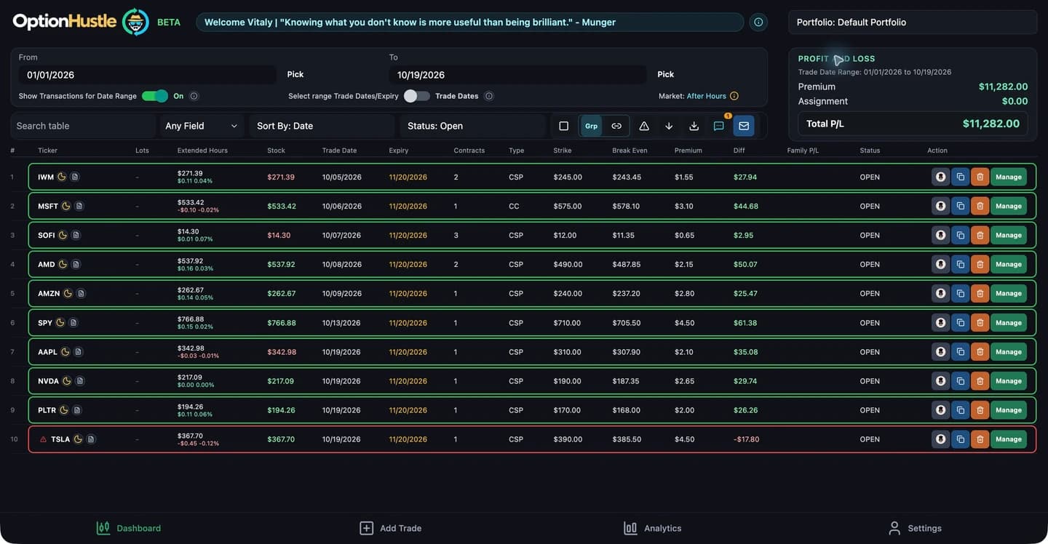Click the After Hours market status link
The image size is (1048, 544).
click(706, 96)
